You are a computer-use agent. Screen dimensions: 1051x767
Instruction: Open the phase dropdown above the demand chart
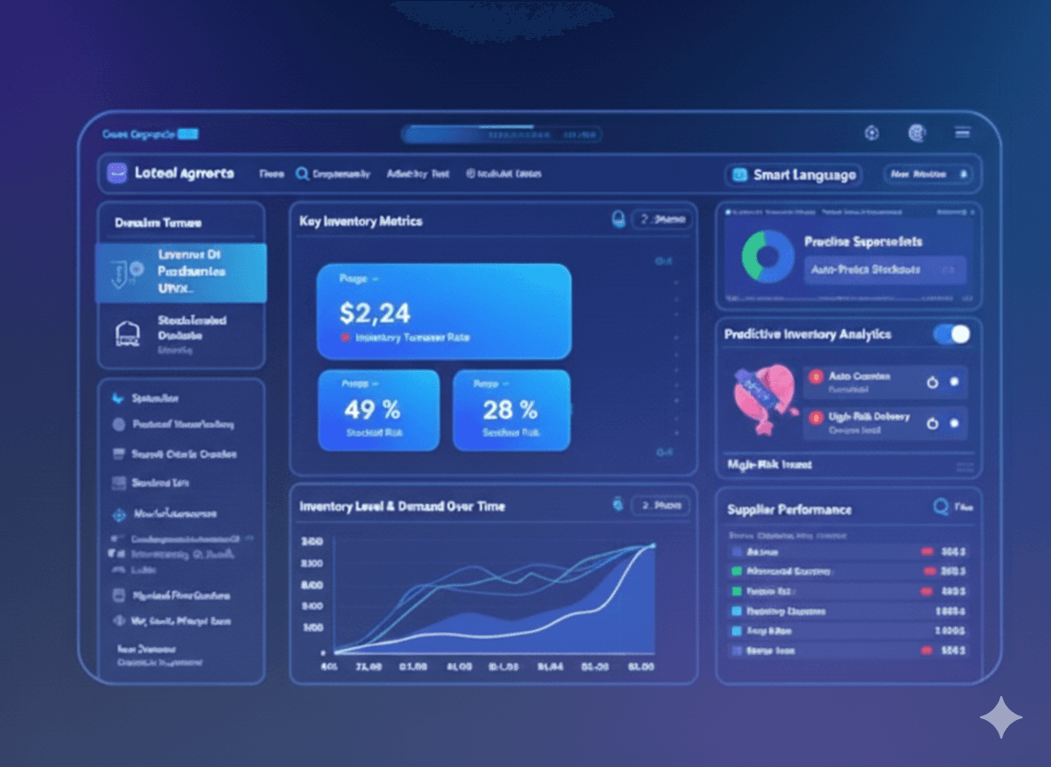point(661,505)
